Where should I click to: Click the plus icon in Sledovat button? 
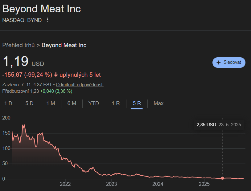[x=219, y=62]
